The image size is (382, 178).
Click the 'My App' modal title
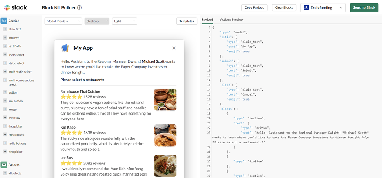click(83, 48)
